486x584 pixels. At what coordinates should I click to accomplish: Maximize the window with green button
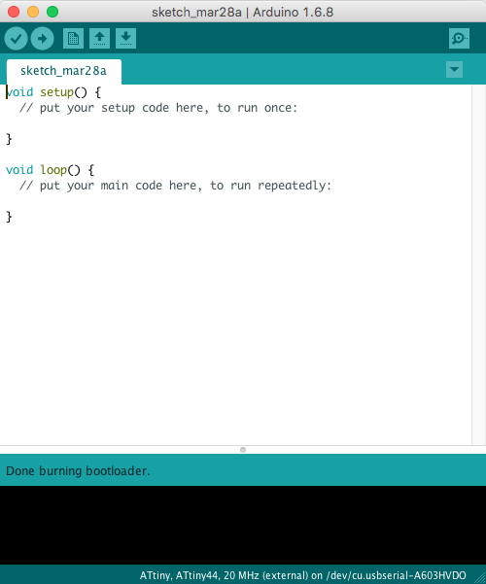(x=52, y=12)
